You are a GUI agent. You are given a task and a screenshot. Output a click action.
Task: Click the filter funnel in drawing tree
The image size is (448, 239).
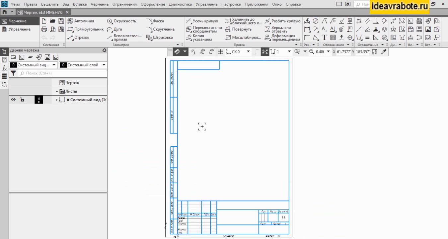pyautogui.click(x=13, y=73)
